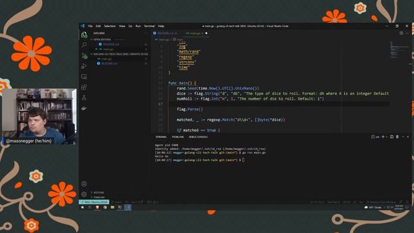Click the WSL: Ubuntu-20.04 remote indicator
The width and height of the screenshot is (414, 233).
tap(94, 202)
